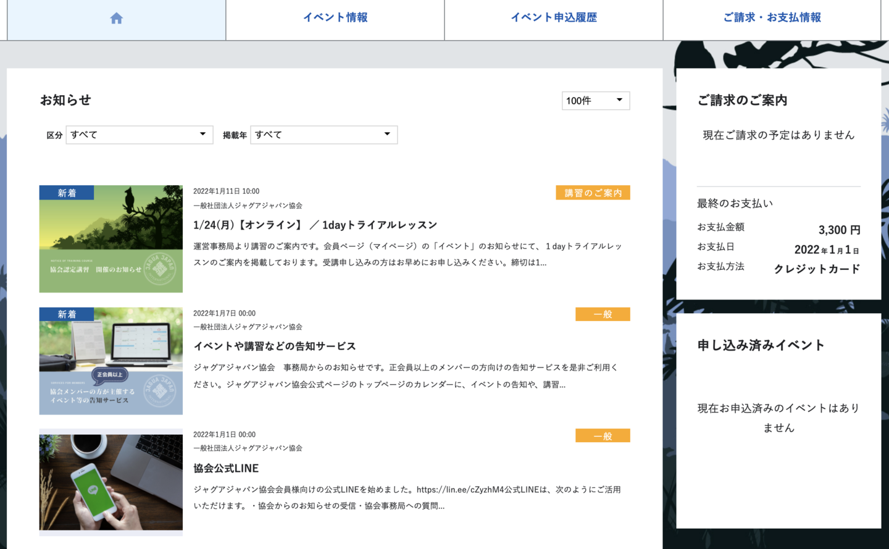Click the 申し込み済みイベント panel heading

tap(760, 345)
